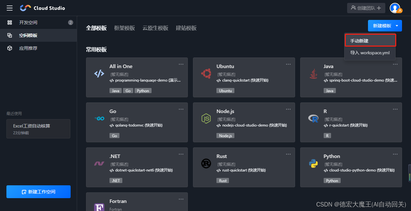411x211 pixels.
Task: Open the clang-quickstart link
Action: point(242,80)
